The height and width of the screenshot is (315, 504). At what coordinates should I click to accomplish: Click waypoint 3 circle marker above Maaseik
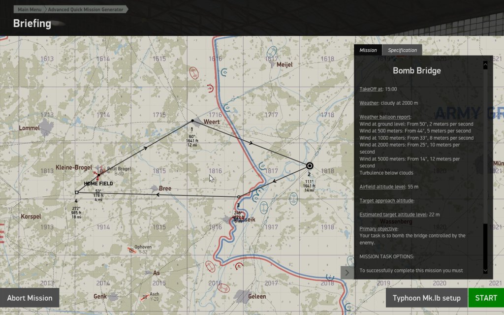[x=239, y=197]
